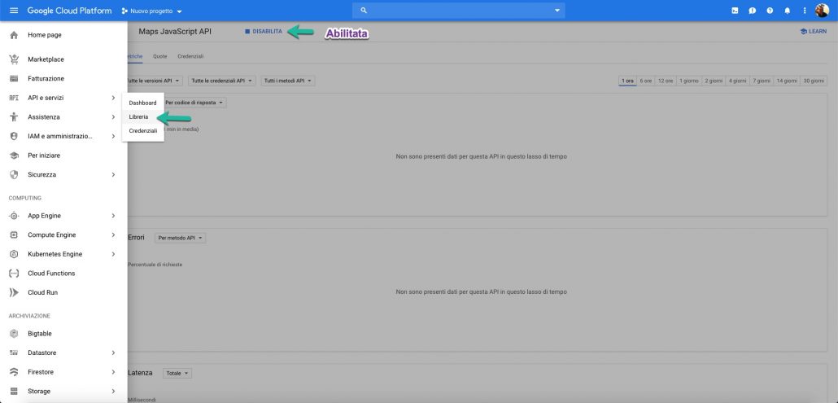838x403 pixels.
Task: Click the Assistenza person icon
Action: (14, 117)
